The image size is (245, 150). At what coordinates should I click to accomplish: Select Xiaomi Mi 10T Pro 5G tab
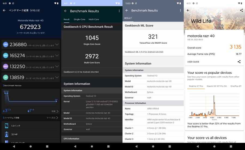(217, 86)
